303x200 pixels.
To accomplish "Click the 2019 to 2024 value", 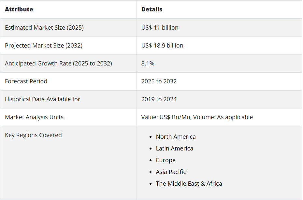I will pos(159,99).
